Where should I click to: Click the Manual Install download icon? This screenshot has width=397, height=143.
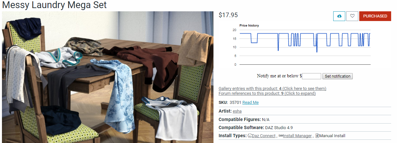[x=317, y=136]
